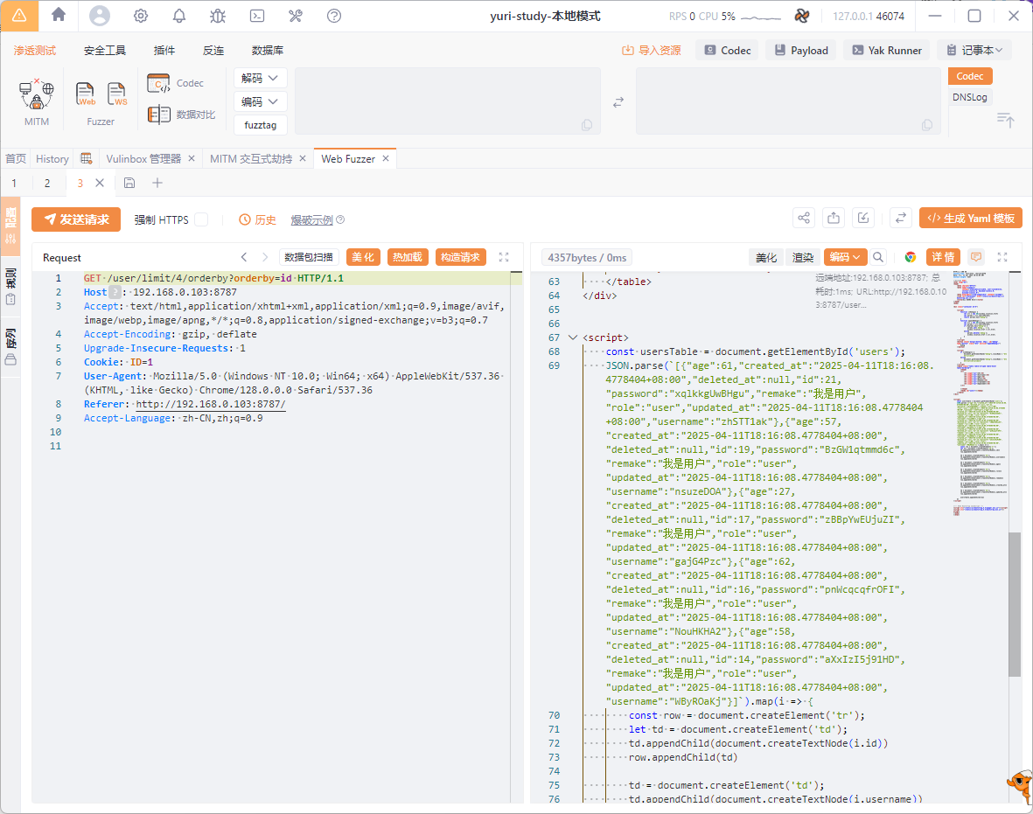The width and height of the screenshot is (1033, 814).
Task: Open the Web Fuzzer icon
Action: click(x=86, y=94)
